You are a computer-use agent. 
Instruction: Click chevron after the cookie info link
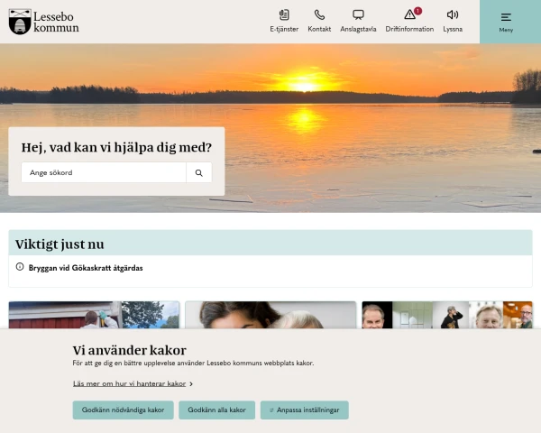coord(191,384)
